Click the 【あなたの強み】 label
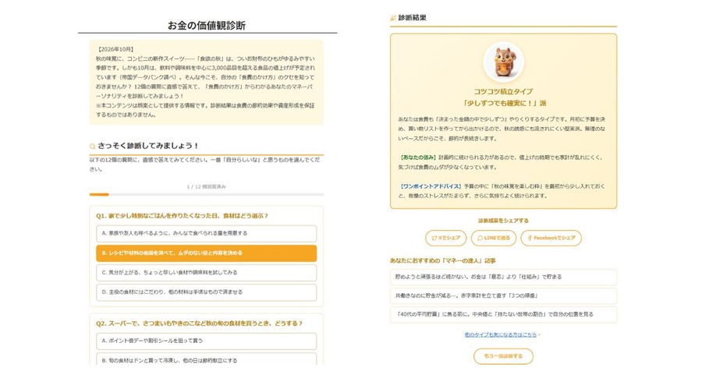This screenshot has height=368, width=702. click(x=418, y=157)
